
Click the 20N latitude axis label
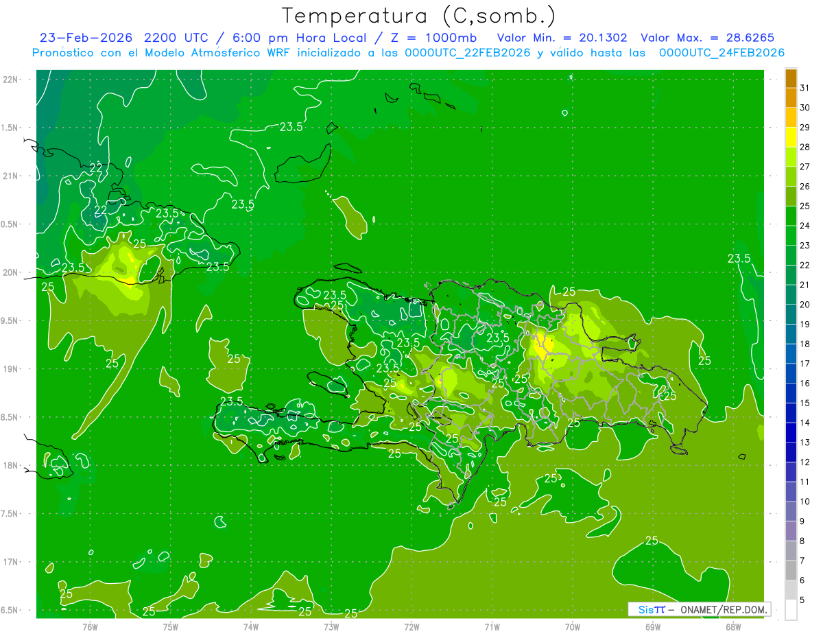pos(10,272)
